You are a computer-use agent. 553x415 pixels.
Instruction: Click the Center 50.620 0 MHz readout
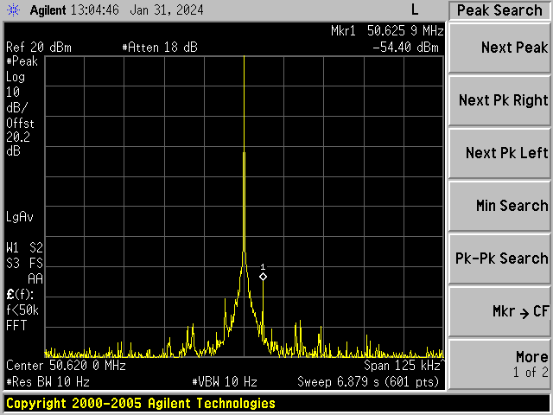tap(66, 365)
